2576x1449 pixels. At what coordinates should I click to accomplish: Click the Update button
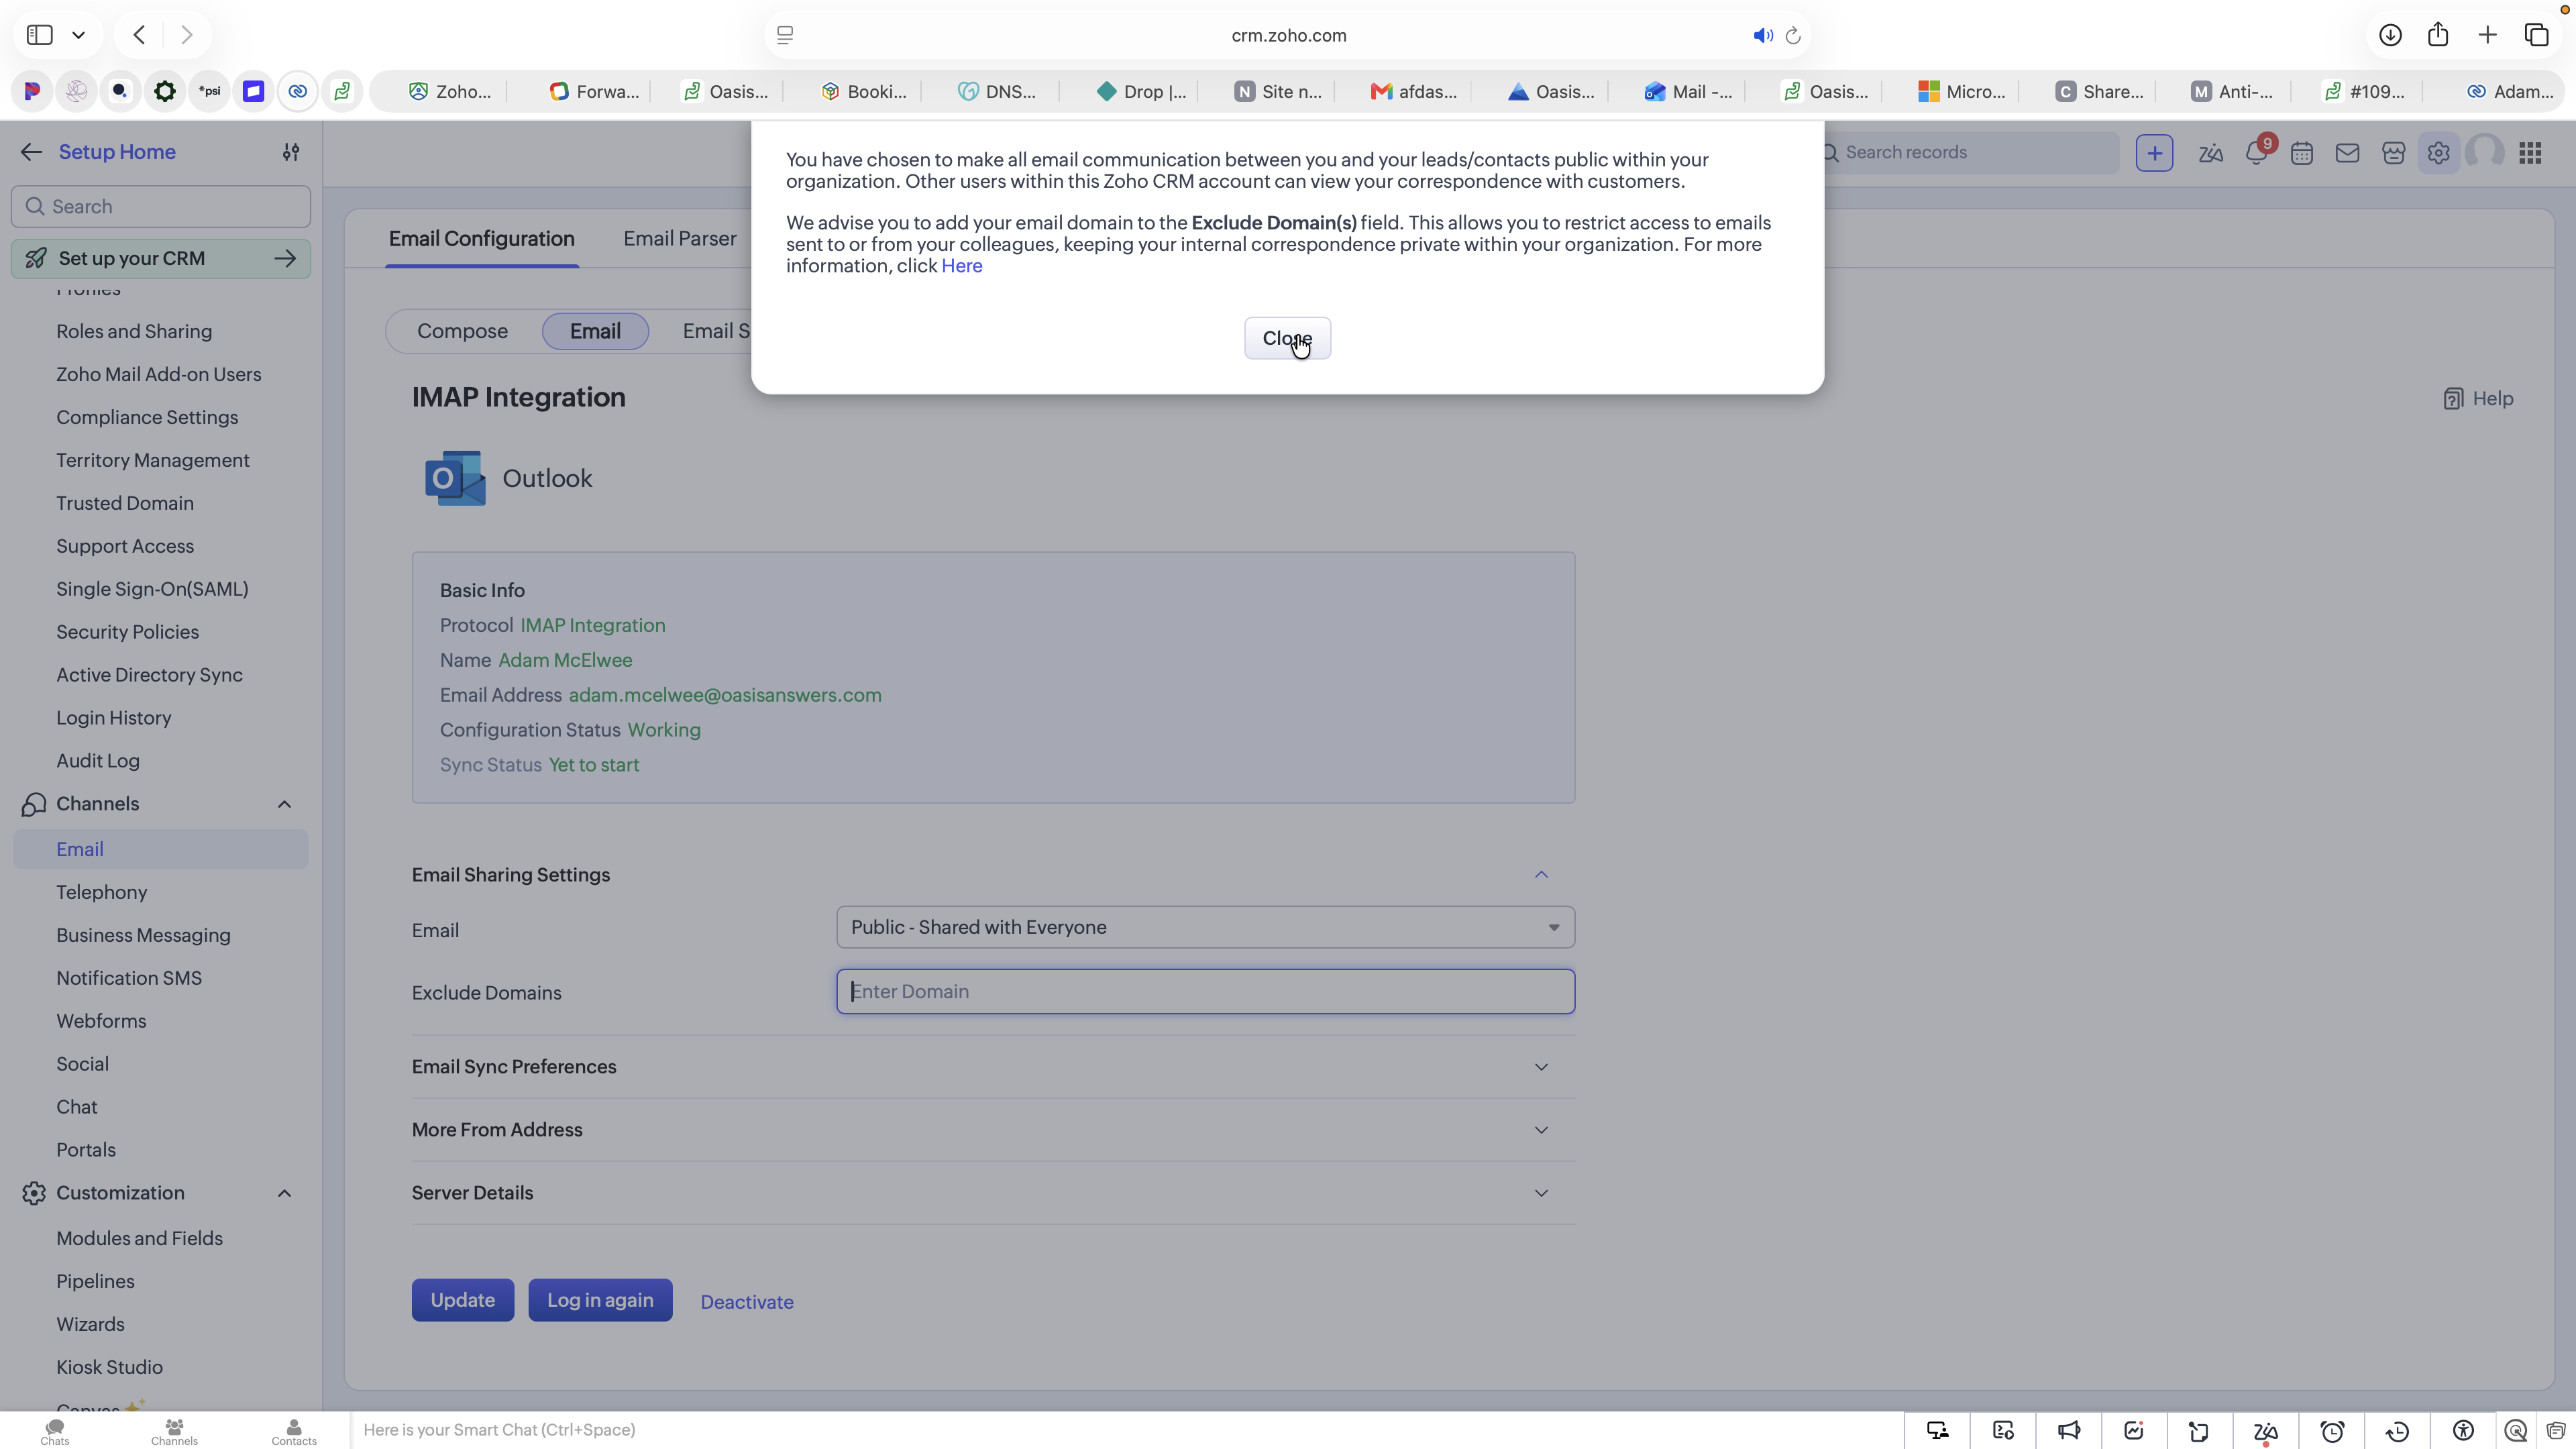click(462, 1300)
